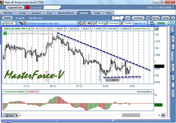Open the 4h timeframe selector
This screenshot has height=123, width=176.
[x=89, y=23]
